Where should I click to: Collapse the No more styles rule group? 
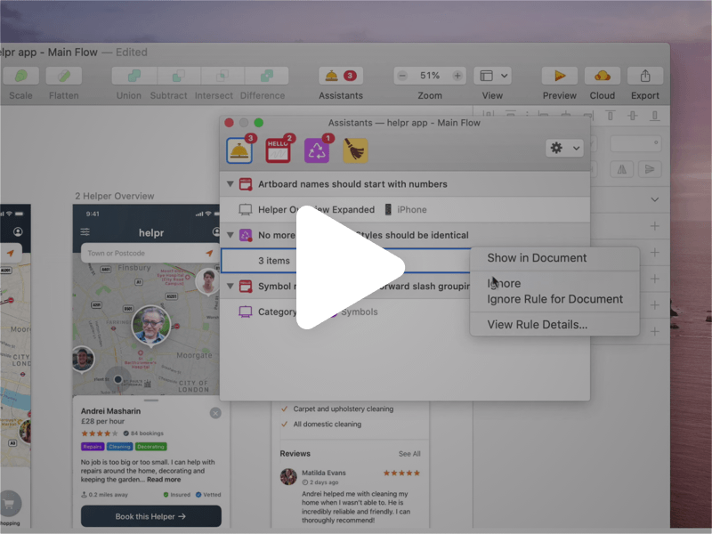coord(231,235)
